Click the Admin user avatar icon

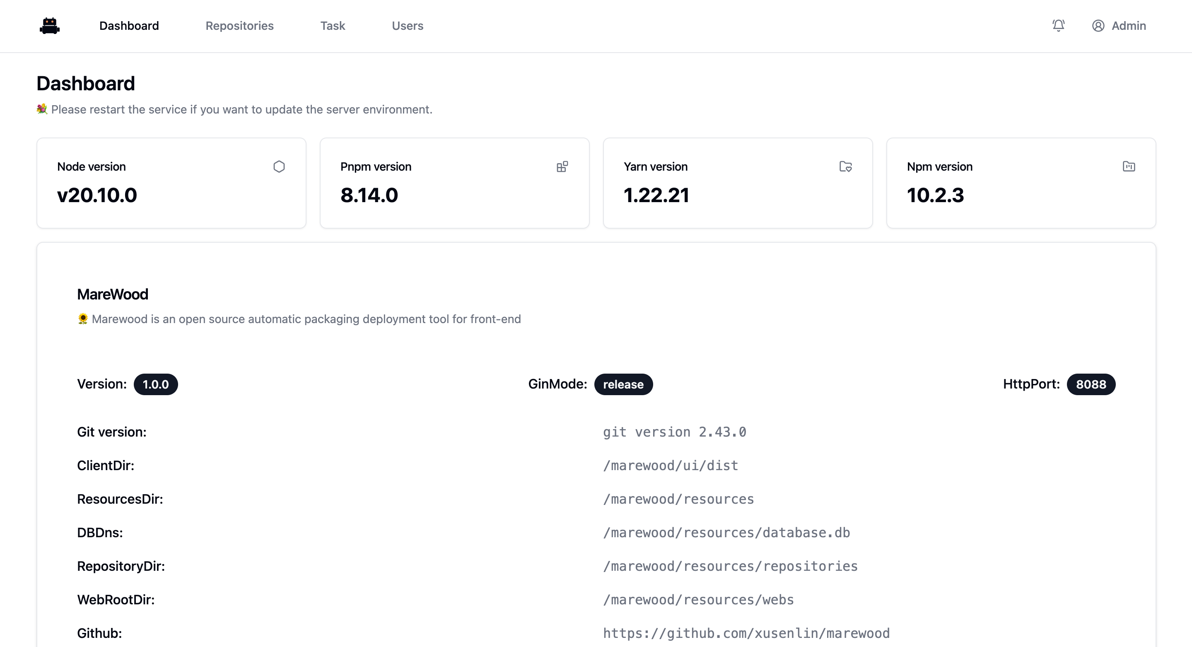[1098, 26]
